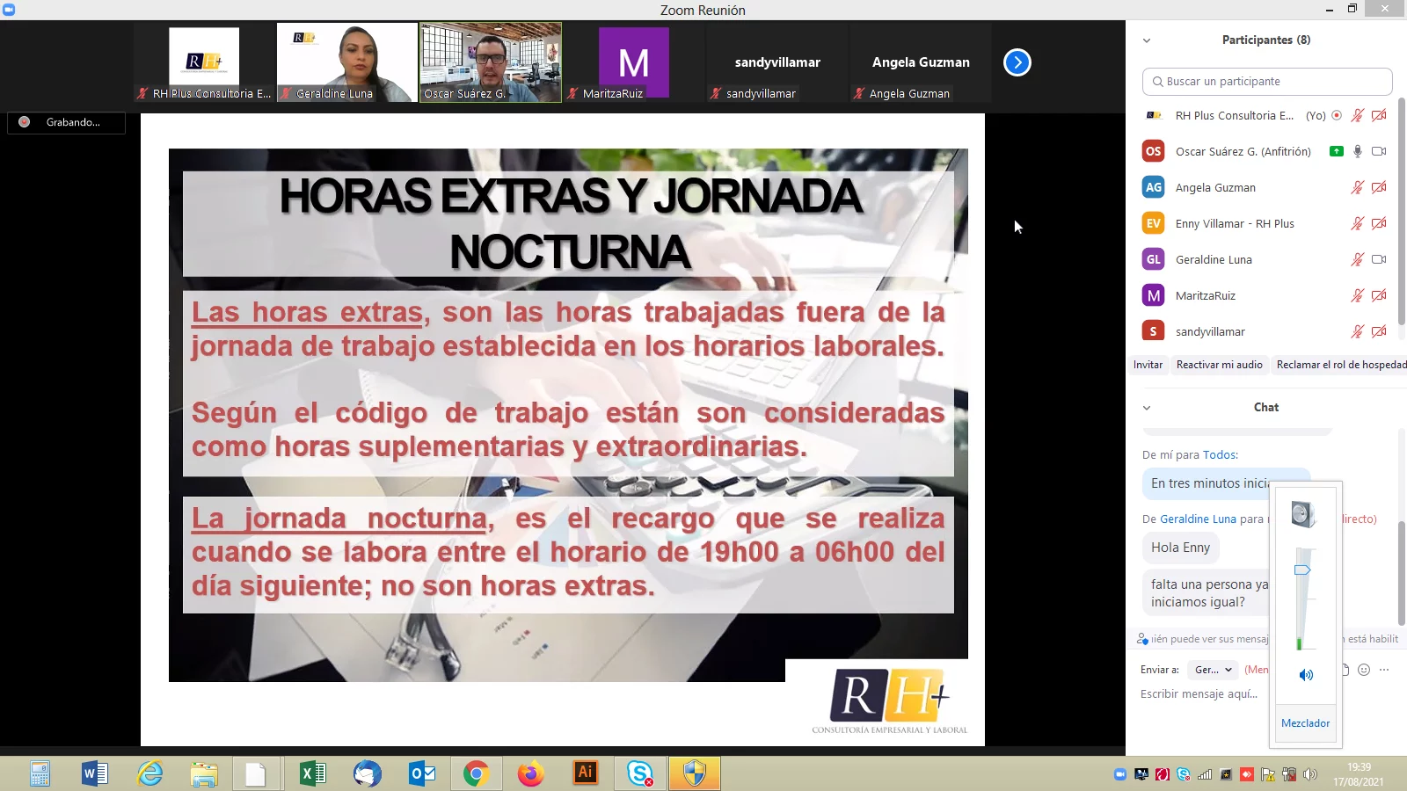Click Oscar Suárez's green screen-share icon
The height and width of the screenshot is (791, 1407).
pos(1337,151)
